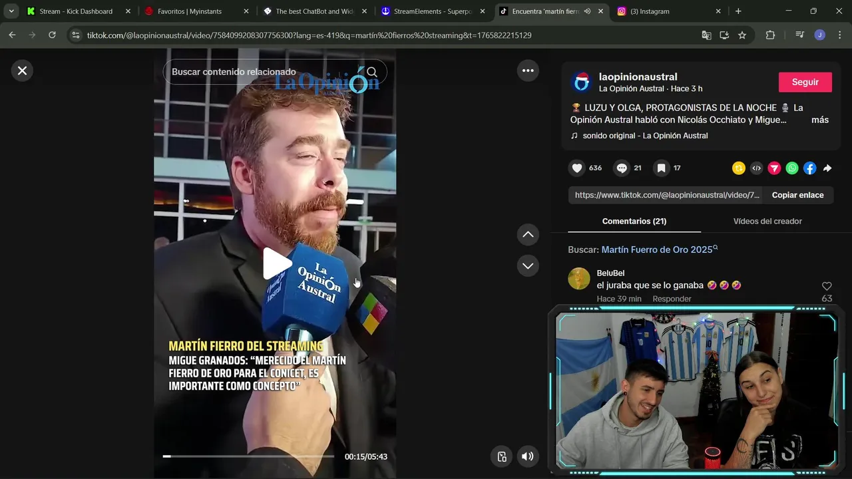This screenshot has height=479, width=852.
Task: Reply to BeluBel's comment
Action: tap(672, 299)
